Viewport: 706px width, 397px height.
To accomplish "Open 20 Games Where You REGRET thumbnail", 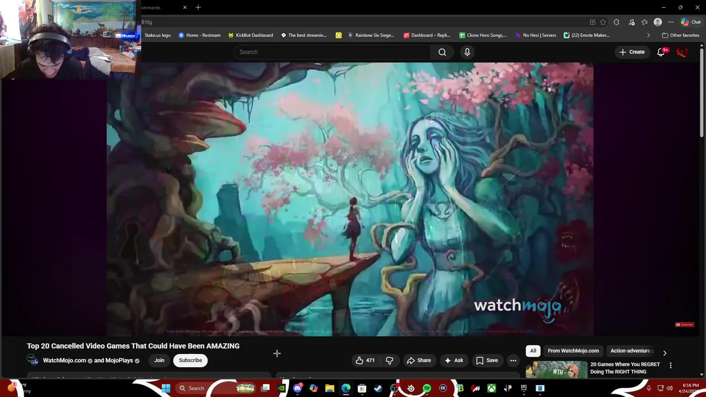I will point(556,369).
